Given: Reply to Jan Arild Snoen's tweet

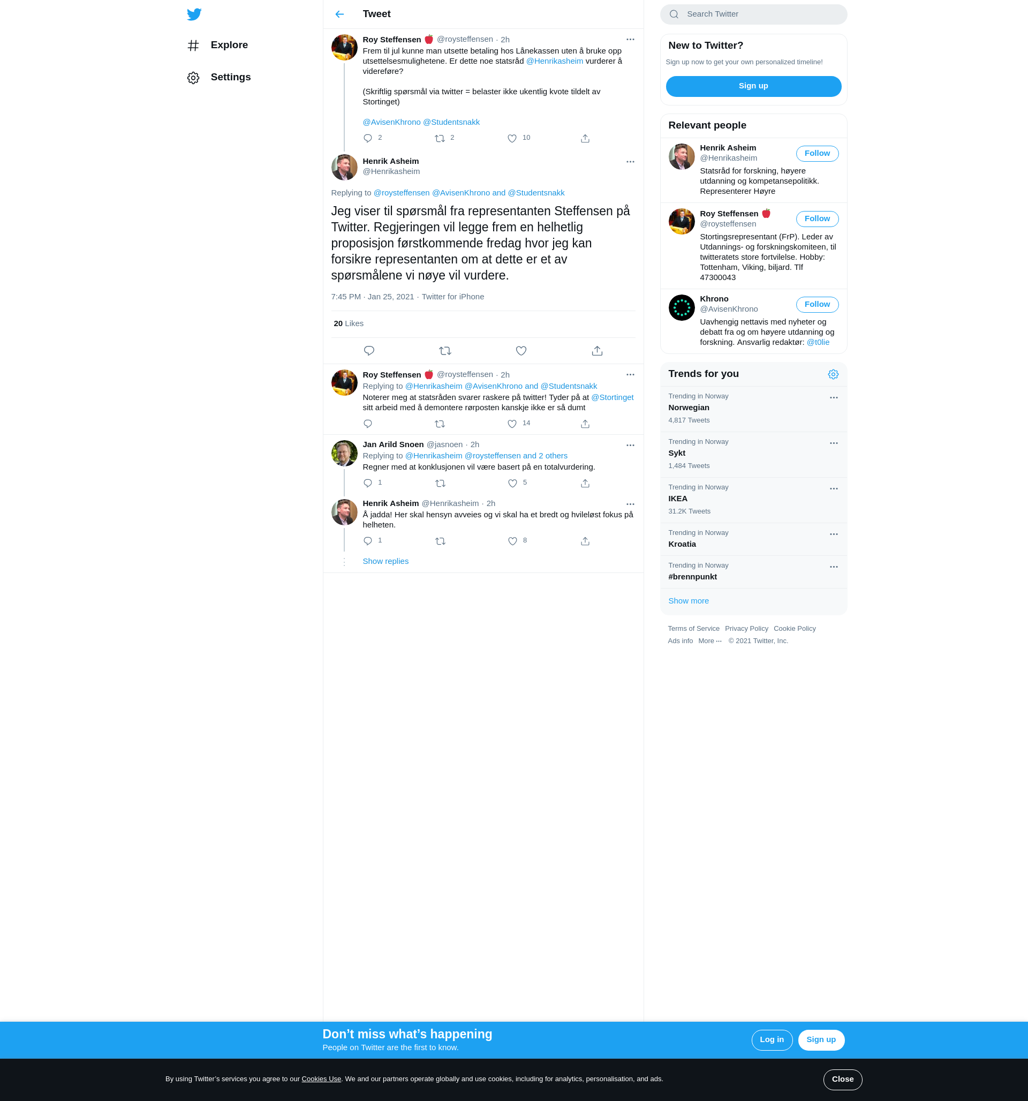Looking at the screenshot, I should 368,484.
